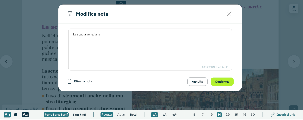Screen dimensions: 303x120
Task: Set font size to 5
Action: coord(194,115)
